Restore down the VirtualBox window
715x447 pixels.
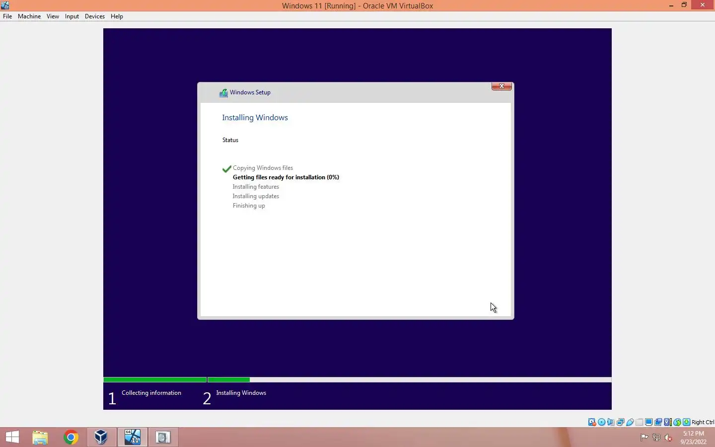tap(684, 5)
